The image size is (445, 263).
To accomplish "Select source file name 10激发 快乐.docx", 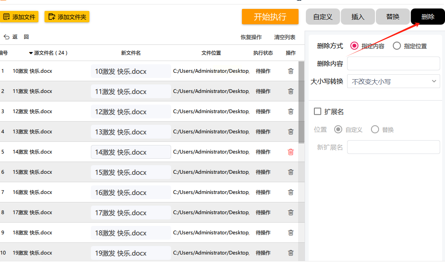I will (32, 71).
